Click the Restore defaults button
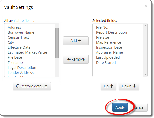 click(32, 86)
